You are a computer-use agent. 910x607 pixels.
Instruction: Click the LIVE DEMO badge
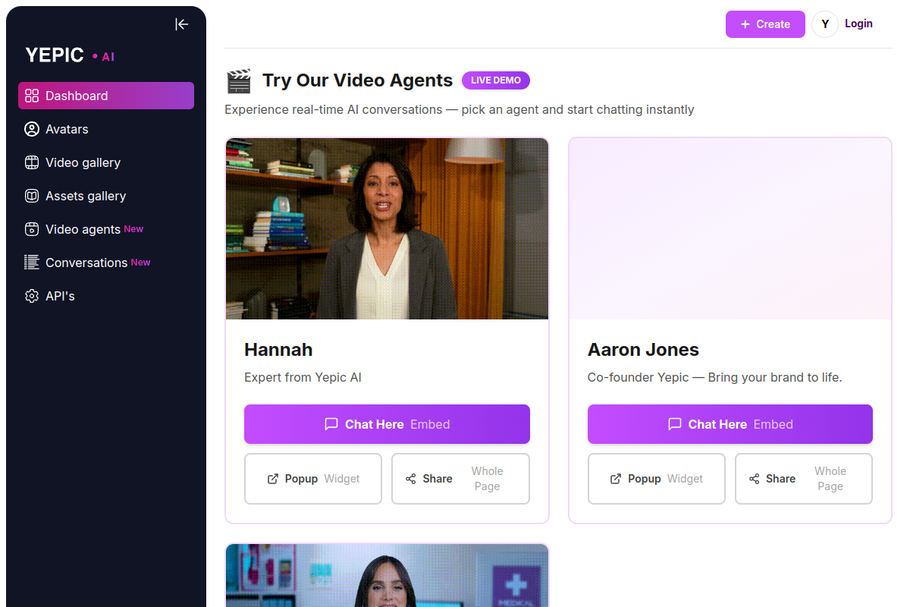[x=496, y=80]
